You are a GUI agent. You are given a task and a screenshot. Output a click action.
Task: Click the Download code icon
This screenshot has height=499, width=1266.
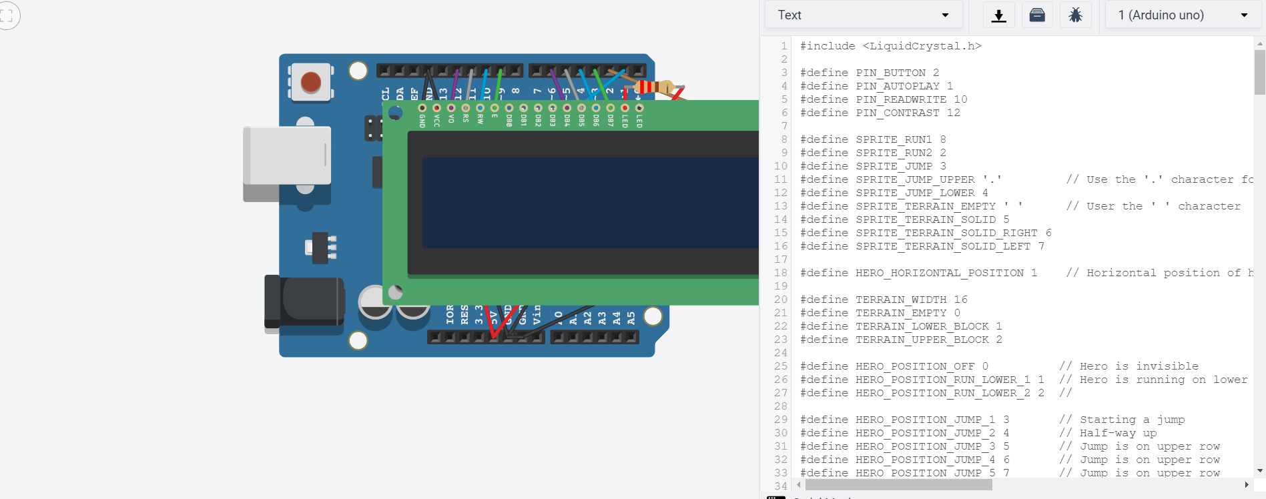pos(999,15)
